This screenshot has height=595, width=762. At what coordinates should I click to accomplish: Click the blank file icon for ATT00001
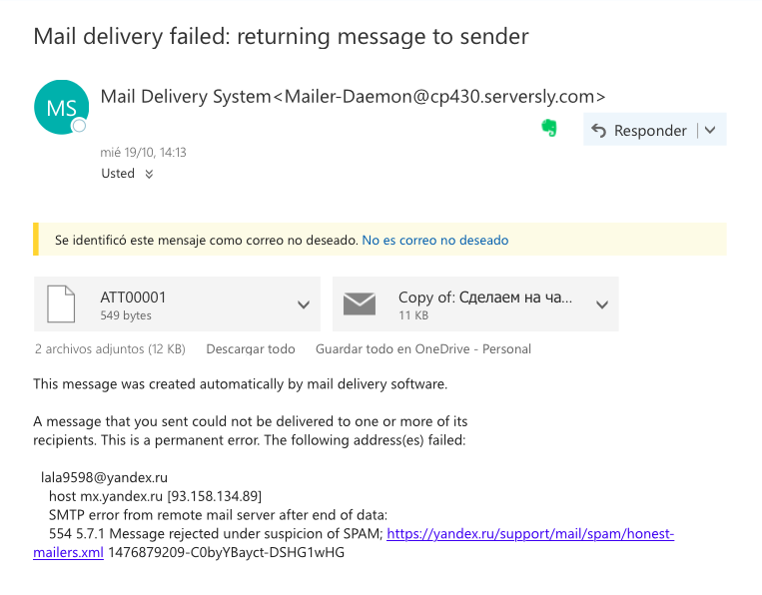click(x=61, y=304)
